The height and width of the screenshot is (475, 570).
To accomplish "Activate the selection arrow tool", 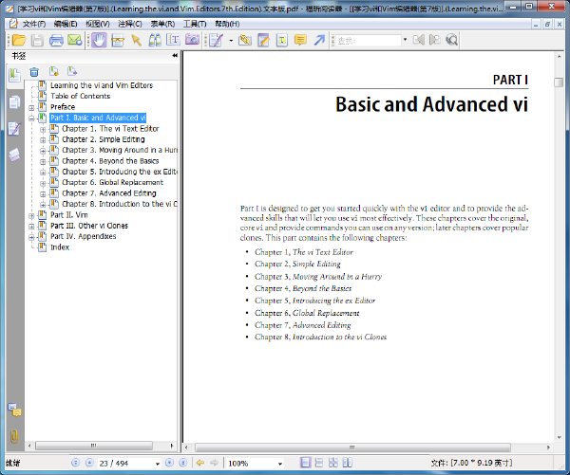I will [x=137, y=40].
